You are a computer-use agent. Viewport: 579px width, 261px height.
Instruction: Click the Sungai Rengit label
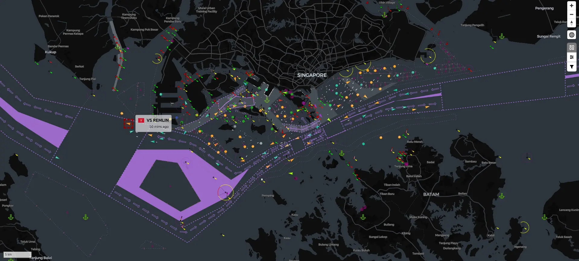pyautogui.click(x=549, y=36)
